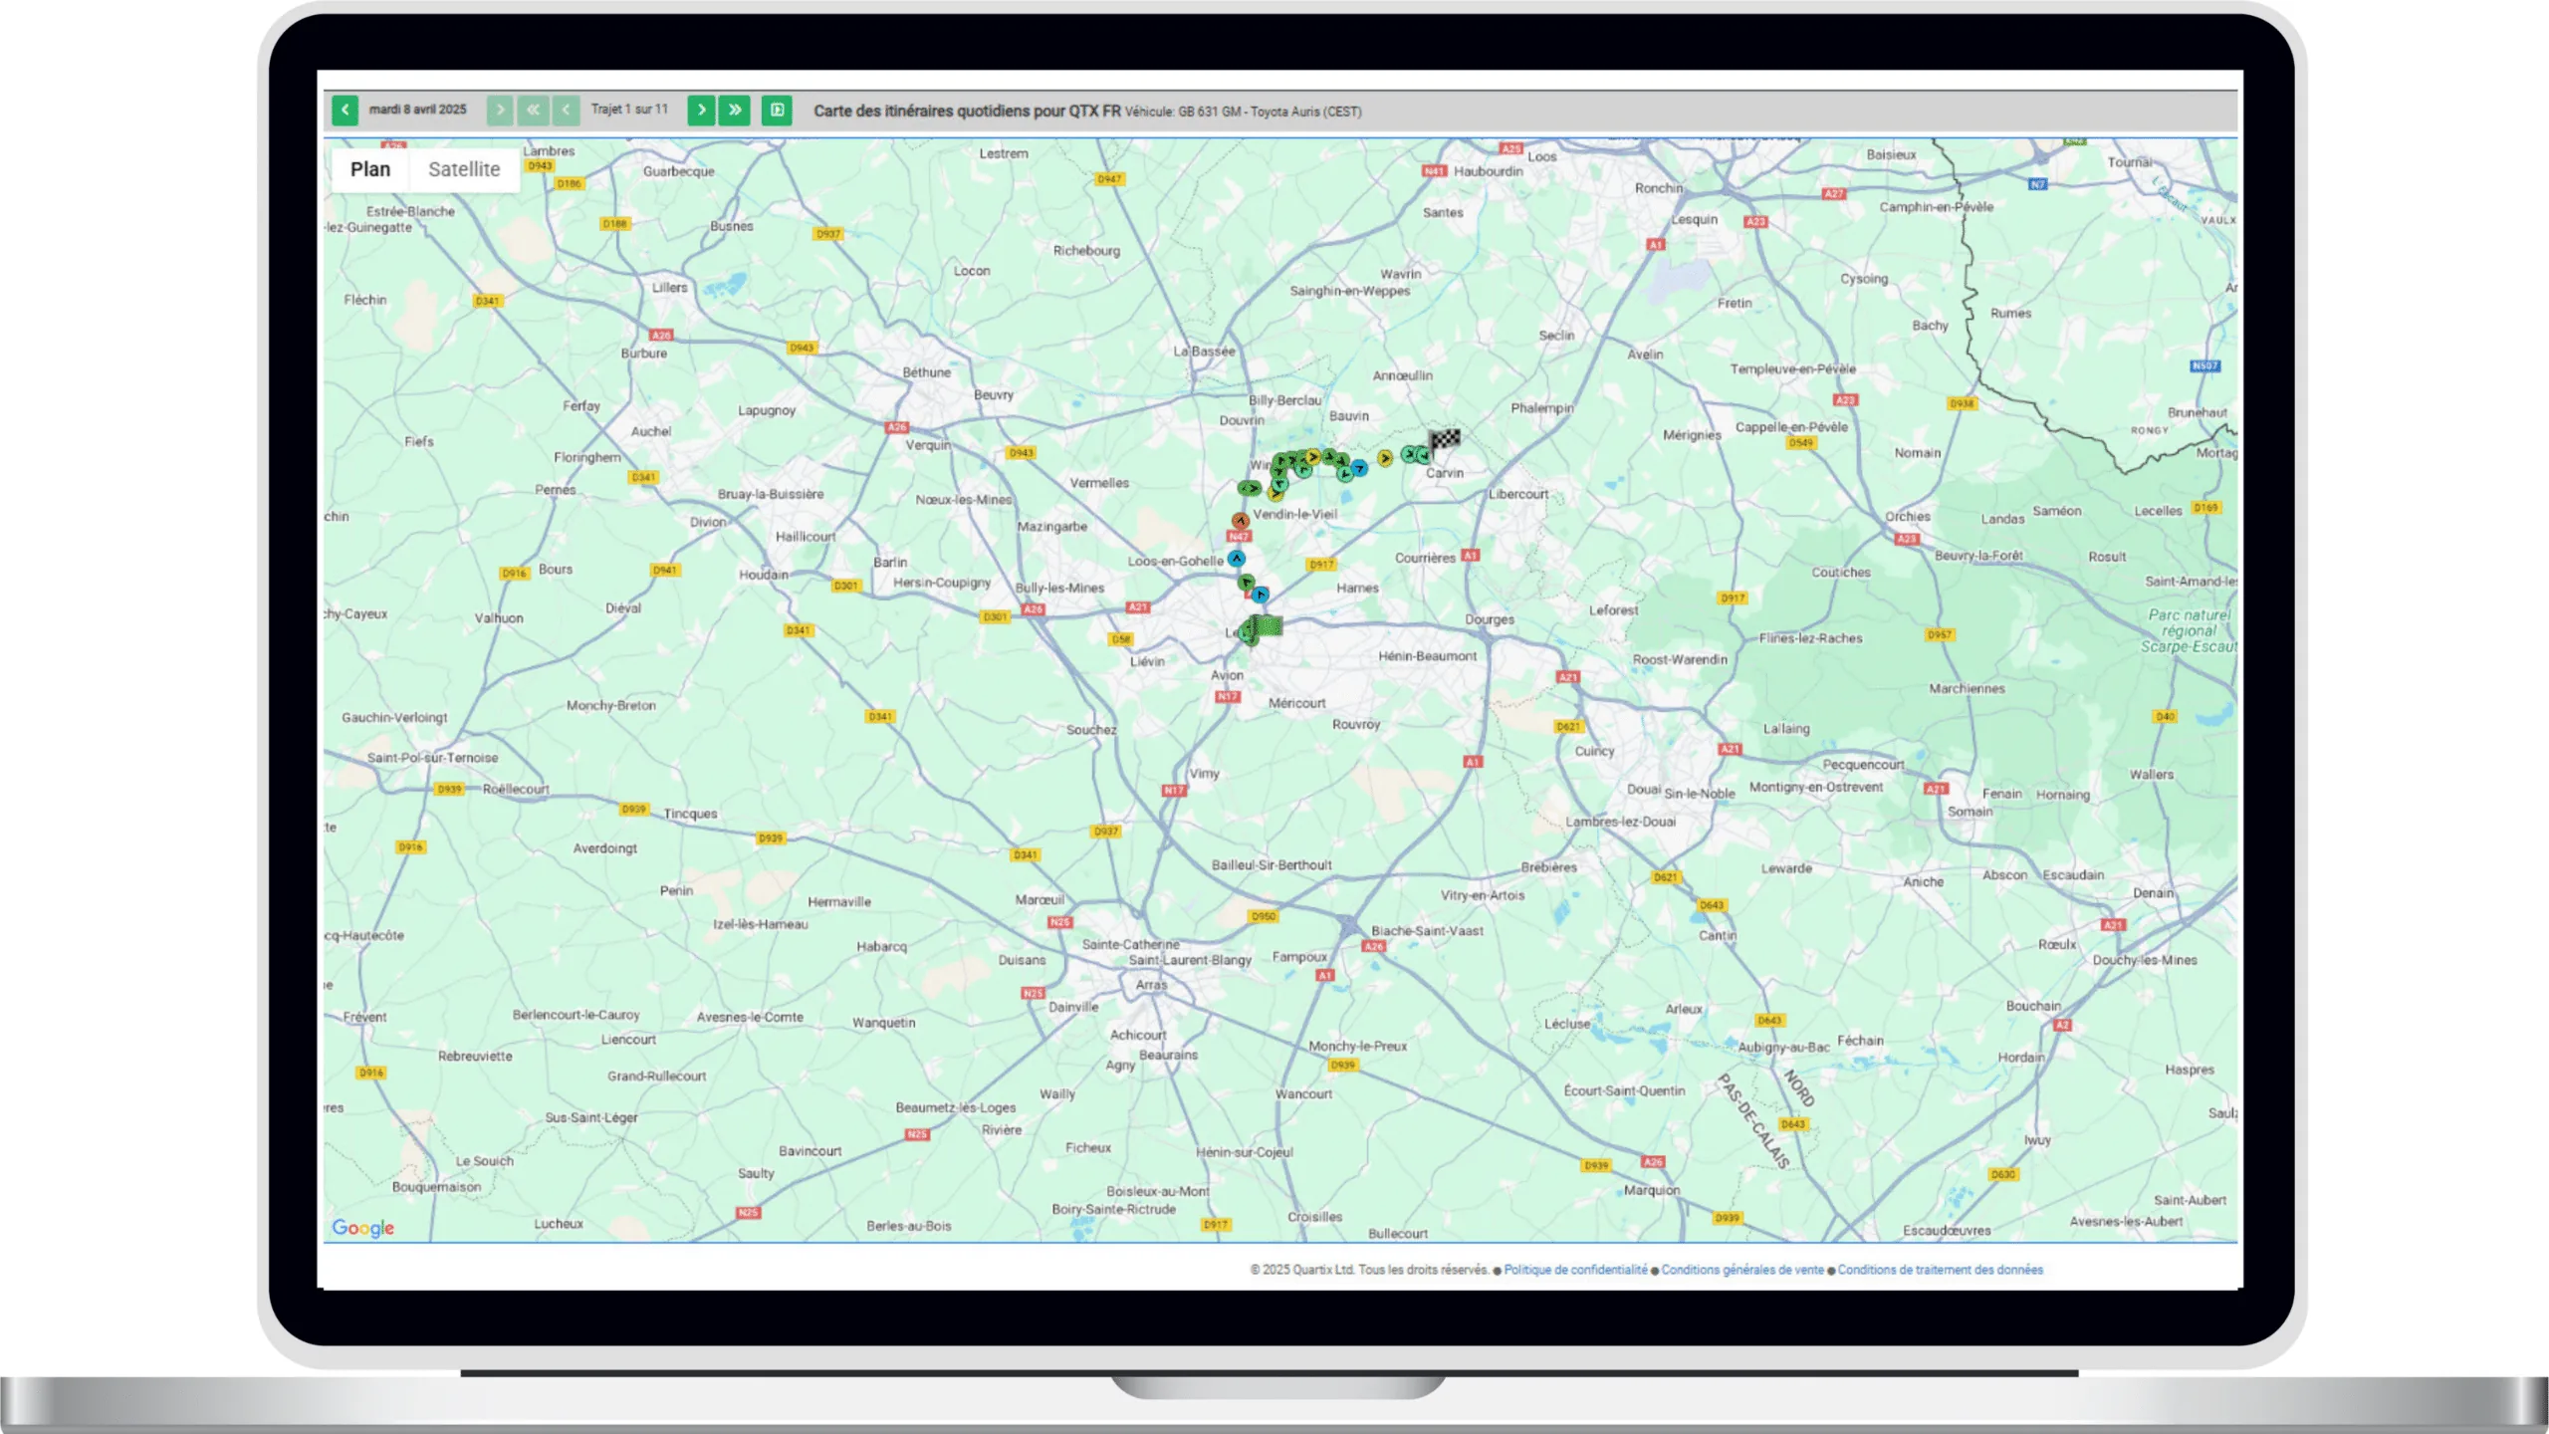Click the Denain label on the map
Viewport: 2549px width, 1434px height.
pyautogui.click(x=2153, y=893)
